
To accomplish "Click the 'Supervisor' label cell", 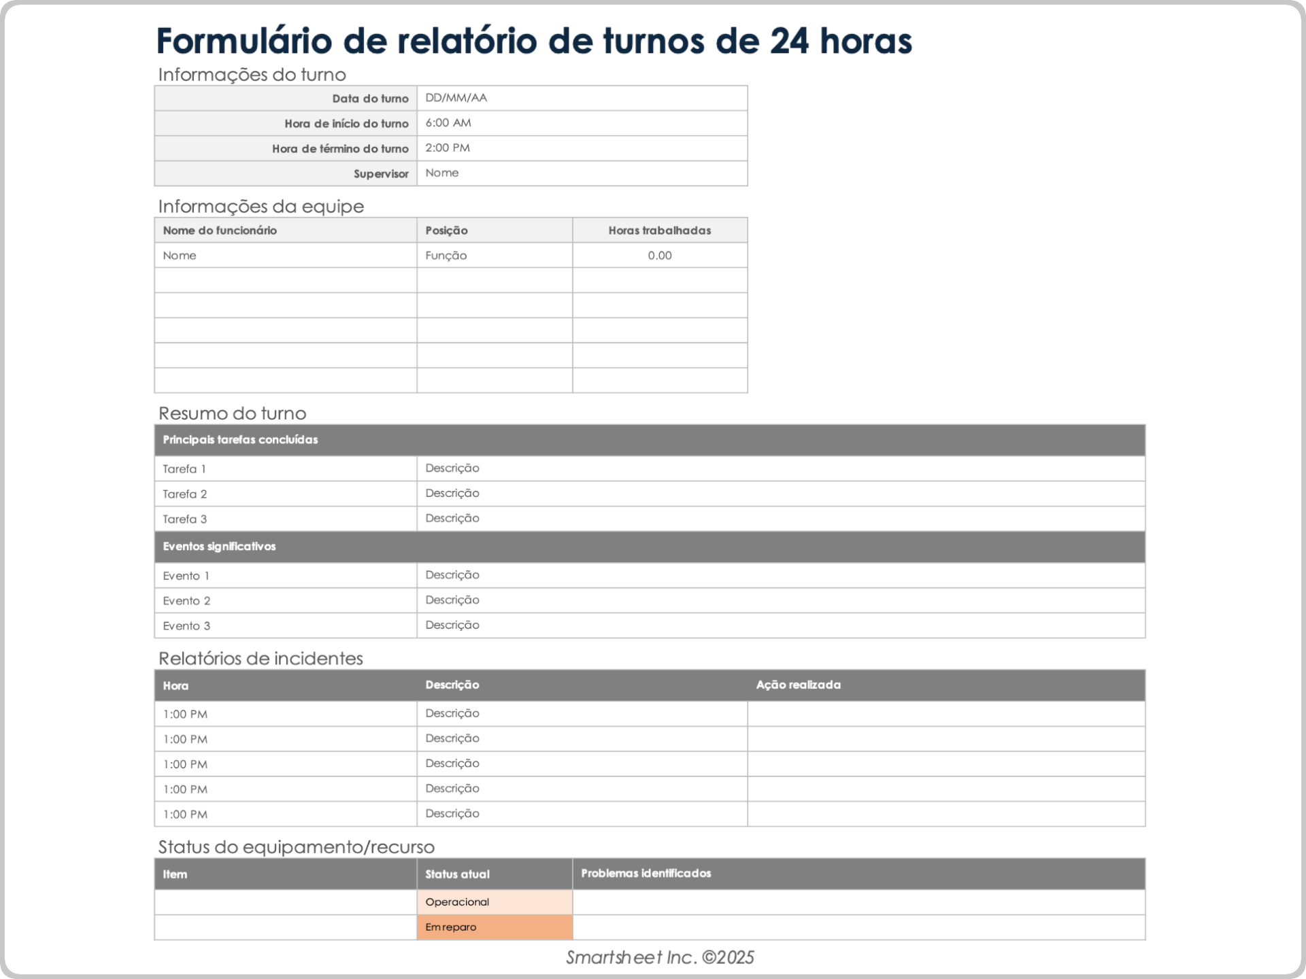I will (x=286, y=173).
